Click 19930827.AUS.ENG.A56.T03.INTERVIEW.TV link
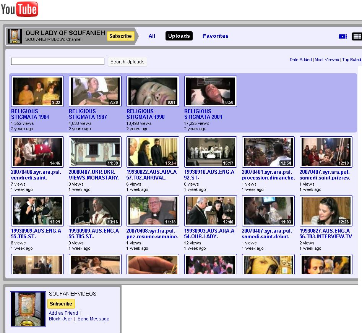The height and width of the screenshot is (333, 362). pos(326,234)
